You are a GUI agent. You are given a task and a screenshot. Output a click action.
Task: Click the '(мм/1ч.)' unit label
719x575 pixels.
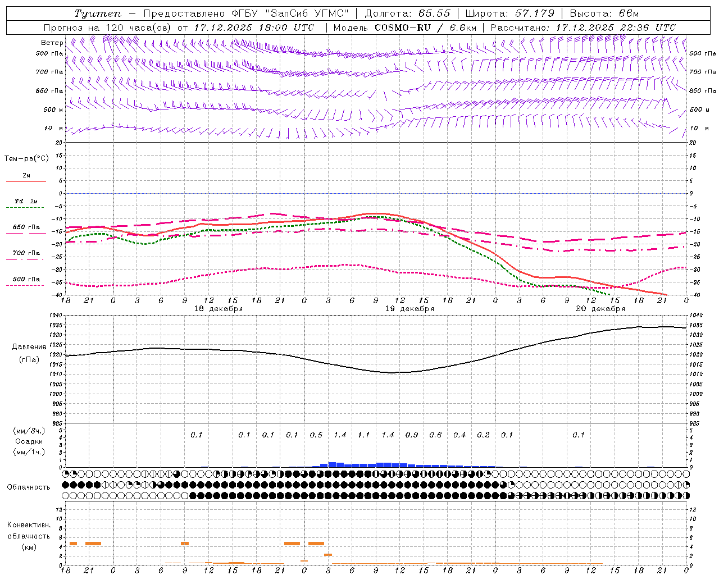coord(29,452)
